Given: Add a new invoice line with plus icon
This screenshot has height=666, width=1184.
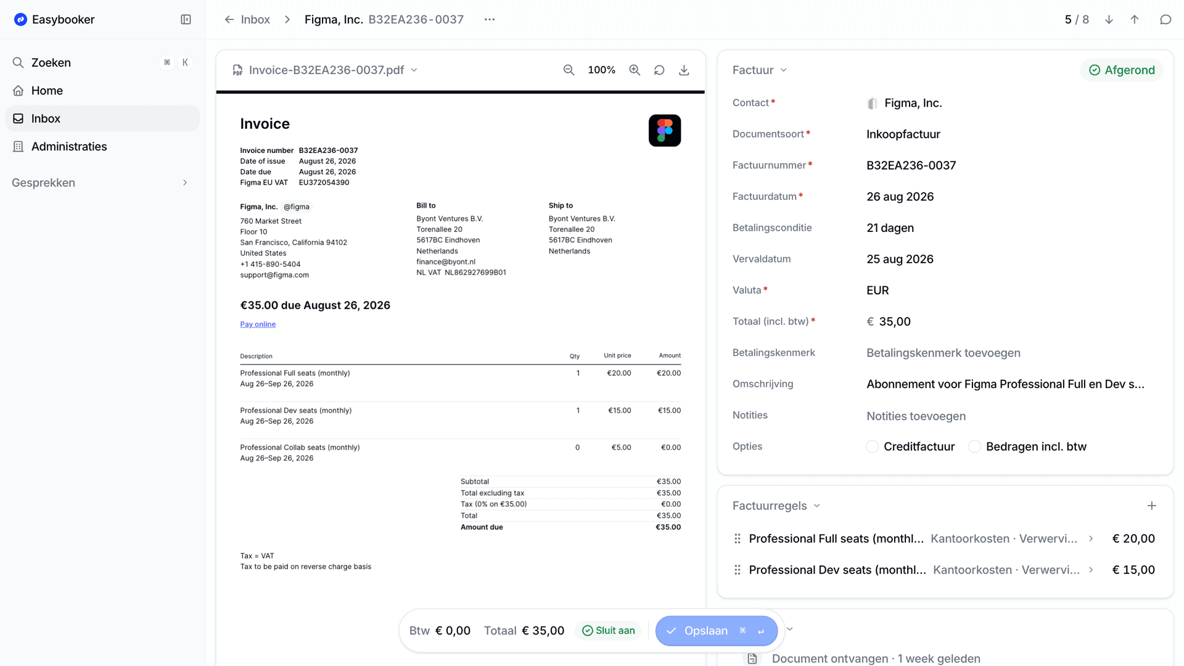Looking at the screenshot, I should click(1151, 506).
